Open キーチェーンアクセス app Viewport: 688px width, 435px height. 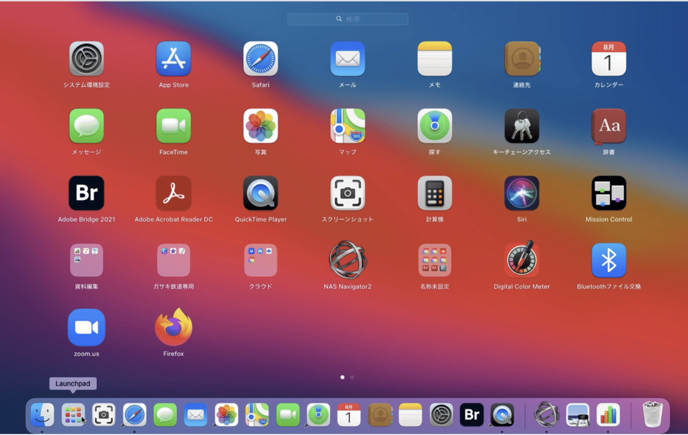point(522,126)
